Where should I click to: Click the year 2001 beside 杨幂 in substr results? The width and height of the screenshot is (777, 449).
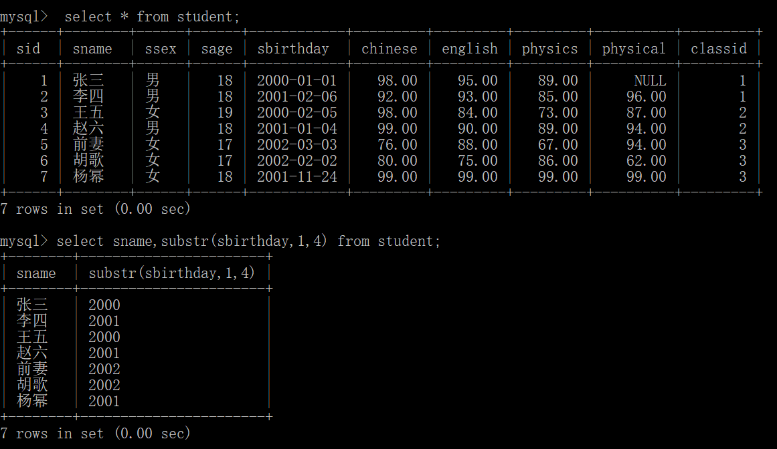(104, 401)
